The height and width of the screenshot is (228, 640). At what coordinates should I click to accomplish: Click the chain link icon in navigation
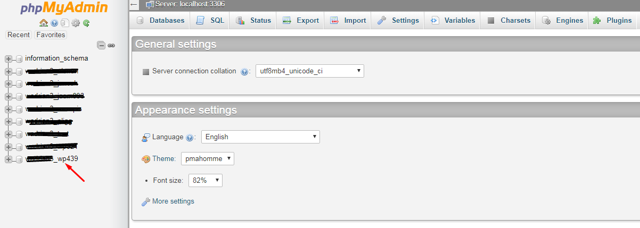pyautogui.click(x=111, y=45)
